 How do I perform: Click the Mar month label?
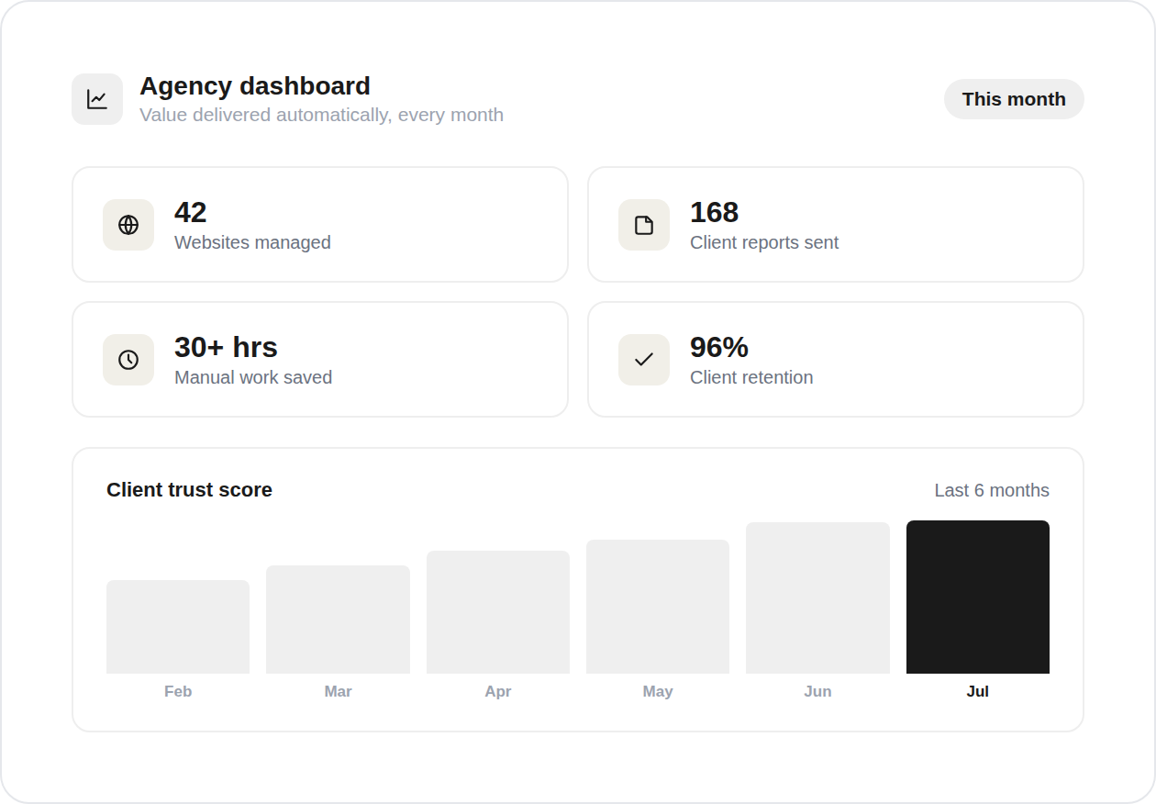[x=338, y=691]
